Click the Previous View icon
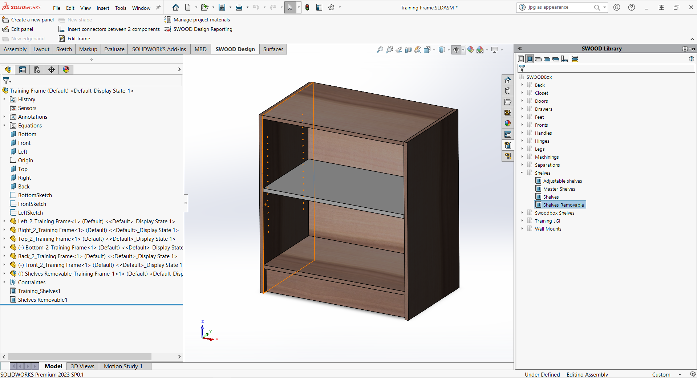The width and height of the screenshot is (697, 378). click(399, 50)
